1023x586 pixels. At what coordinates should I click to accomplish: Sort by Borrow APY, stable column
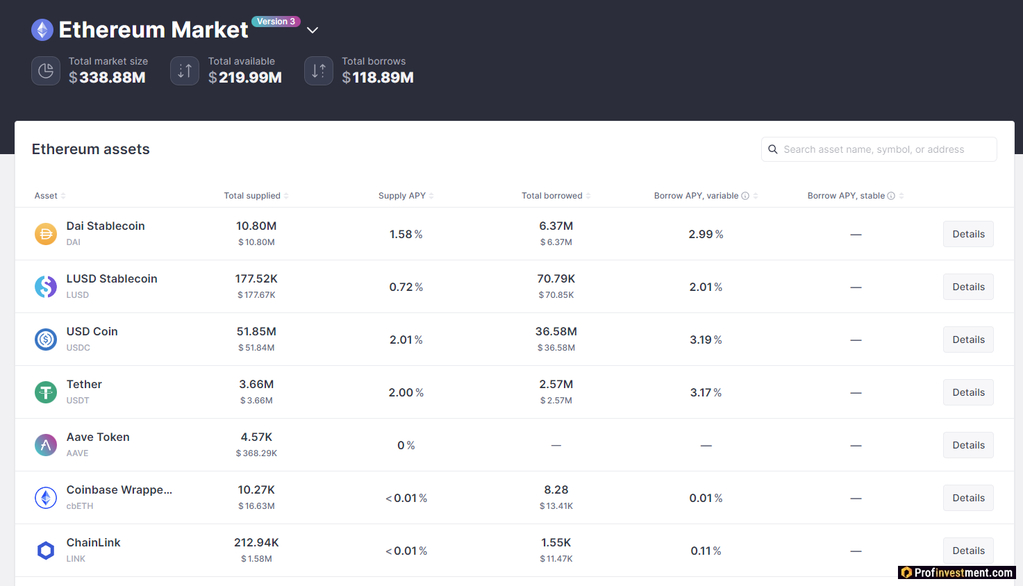(856, 196)
